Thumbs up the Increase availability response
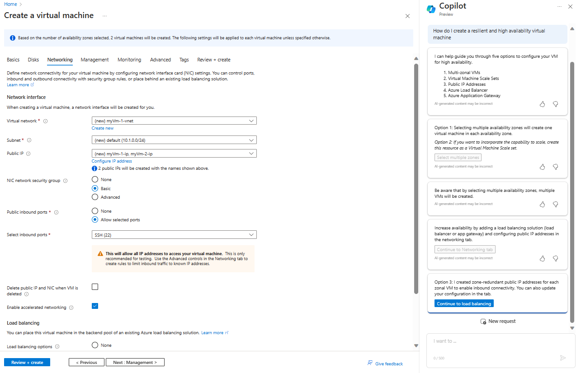This screenshot has width=581, height=373. coord(543,258)
